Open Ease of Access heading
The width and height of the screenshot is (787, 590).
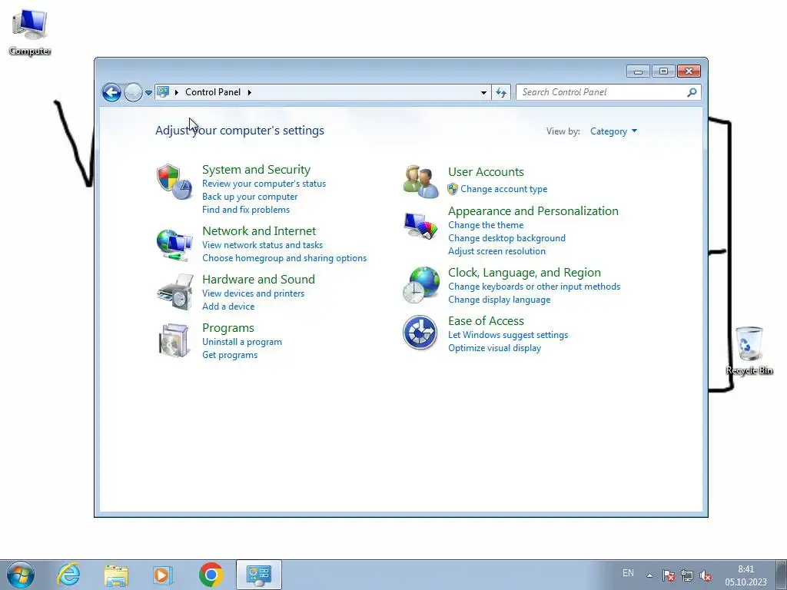click(x=486, y=321)
